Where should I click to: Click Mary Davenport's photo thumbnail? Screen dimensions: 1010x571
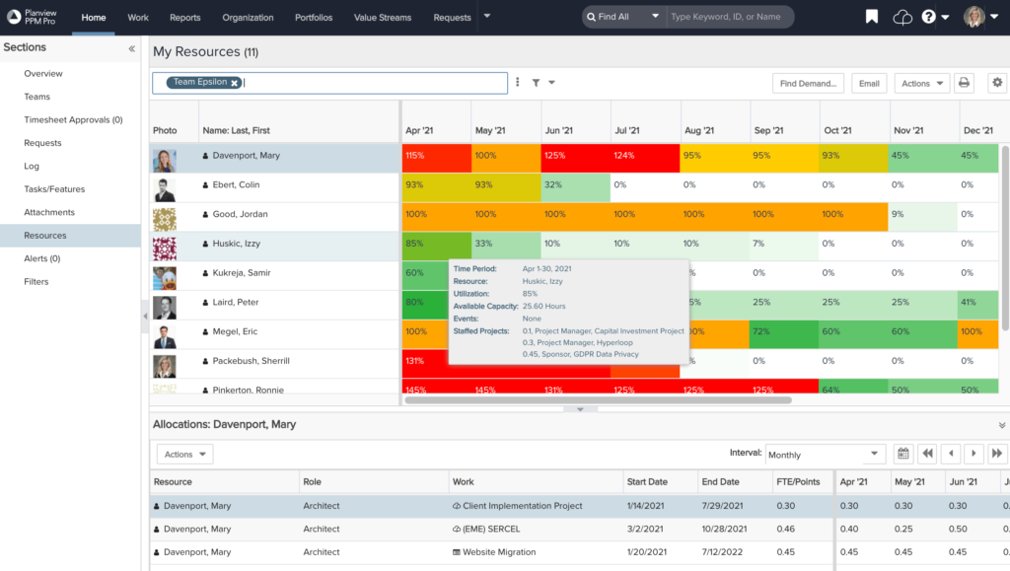click(165, 161)
